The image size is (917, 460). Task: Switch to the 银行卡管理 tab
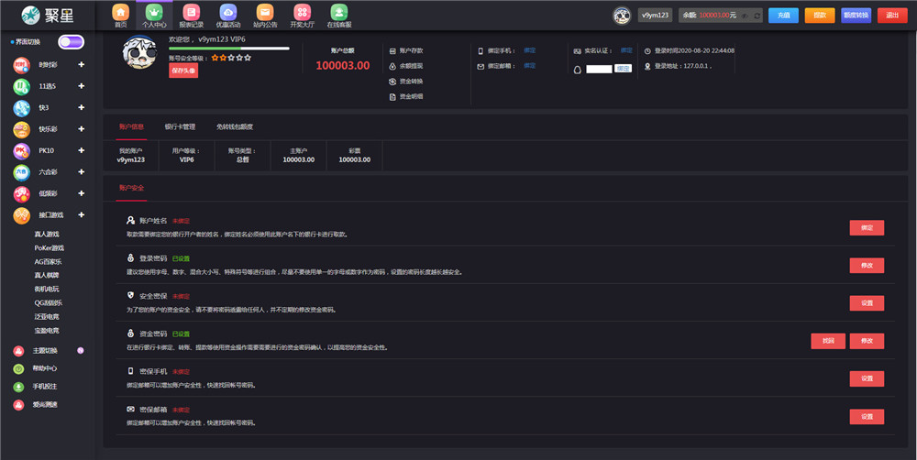pyautogui.click(x=180, y=126)
